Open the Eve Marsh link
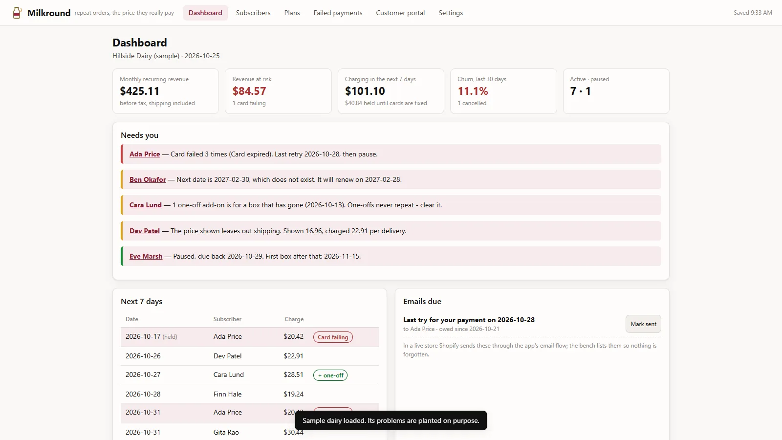Viewport: 782px width, 440px height. 146,256
